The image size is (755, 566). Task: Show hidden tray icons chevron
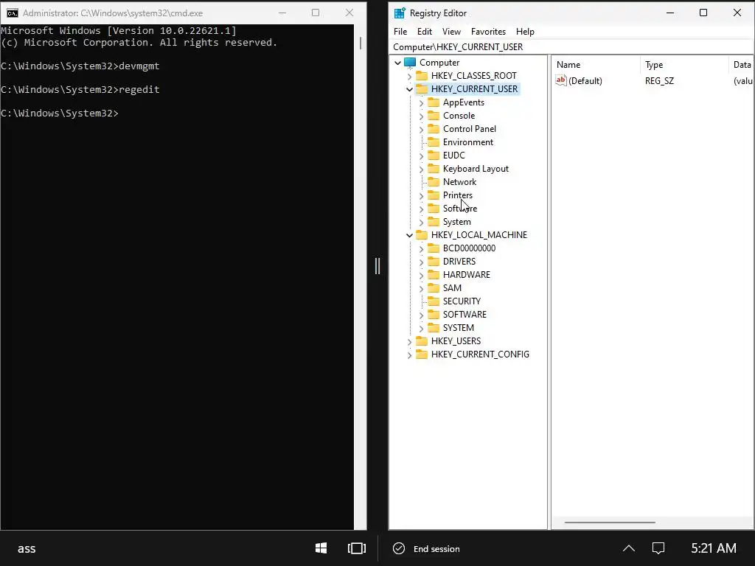tap(629, 548)
